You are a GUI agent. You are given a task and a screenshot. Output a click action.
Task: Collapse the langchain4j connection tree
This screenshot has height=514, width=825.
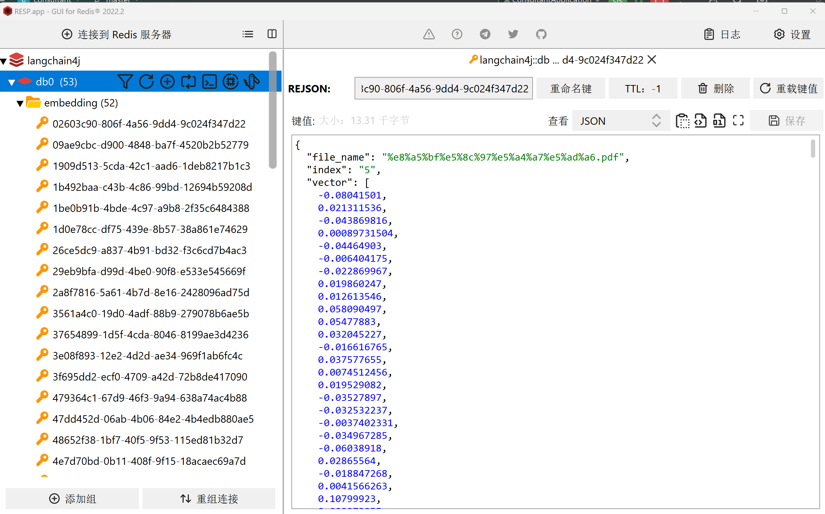click(4, 61)
